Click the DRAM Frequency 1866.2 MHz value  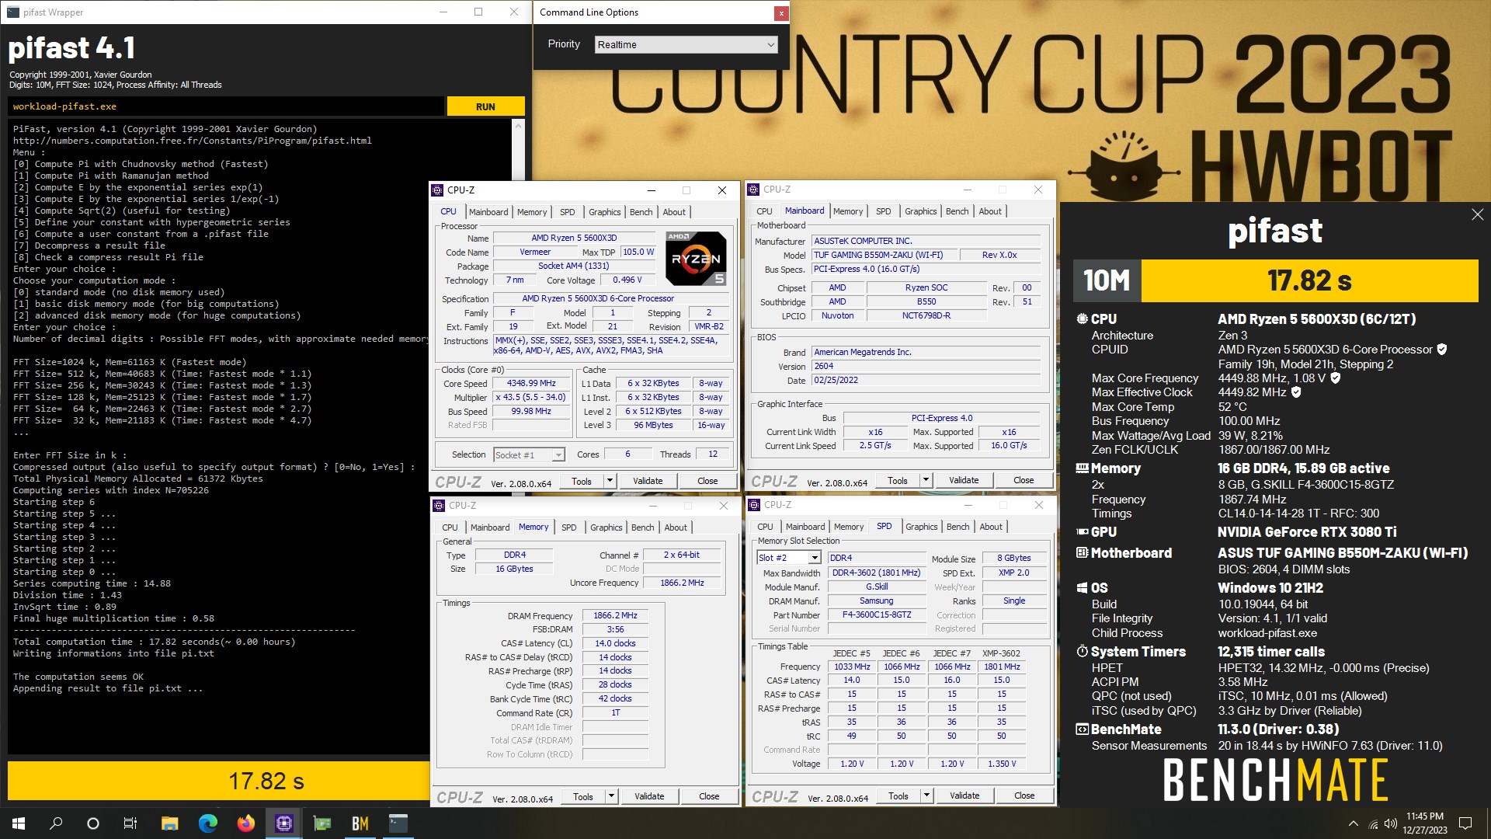615,615
